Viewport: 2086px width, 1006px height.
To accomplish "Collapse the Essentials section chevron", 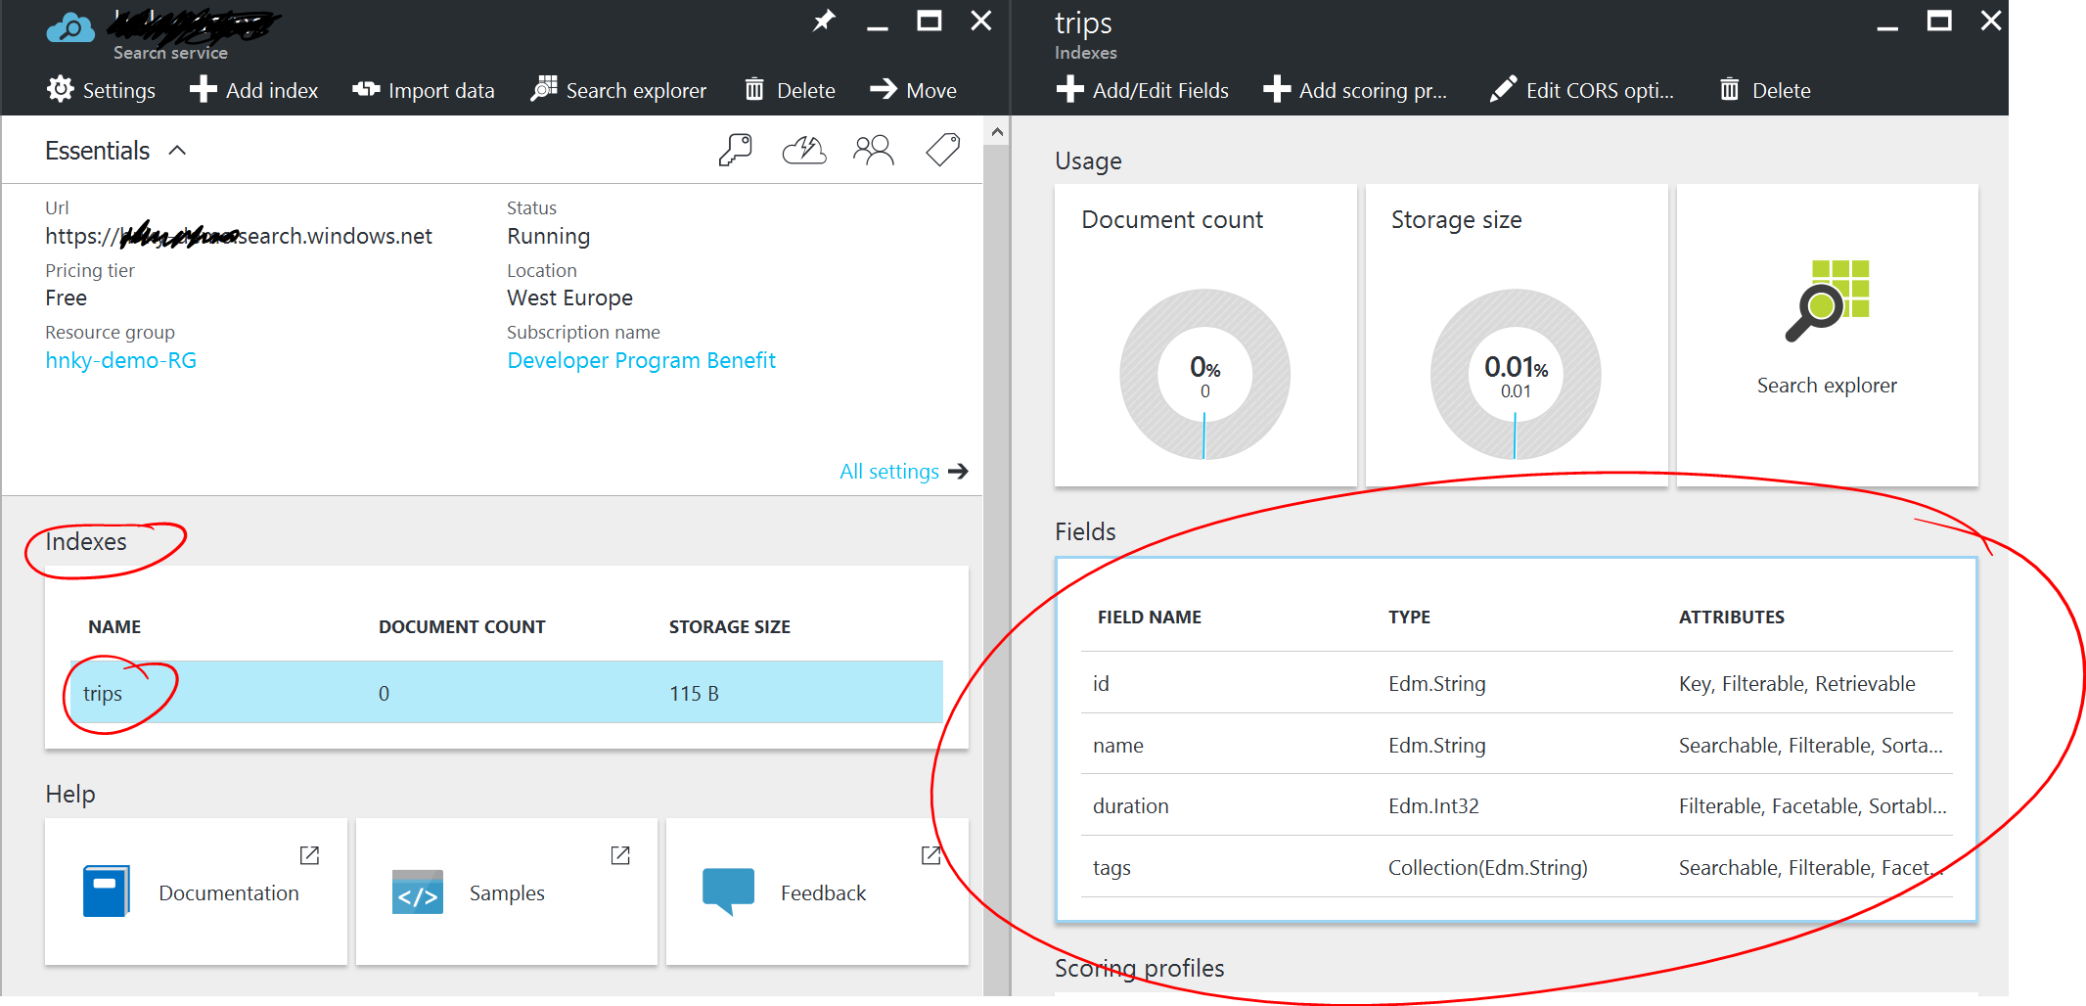I will pyautogui.click(x=177, y=151).
